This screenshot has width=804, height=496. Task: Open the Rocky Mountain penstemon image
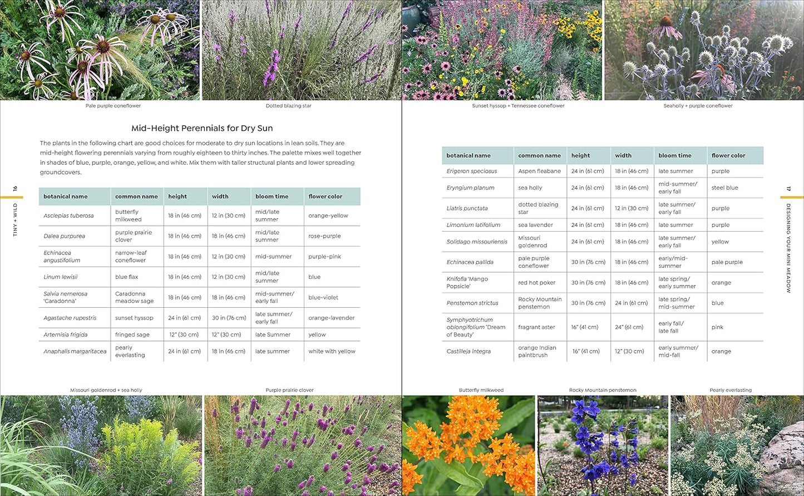coord(602,445)
